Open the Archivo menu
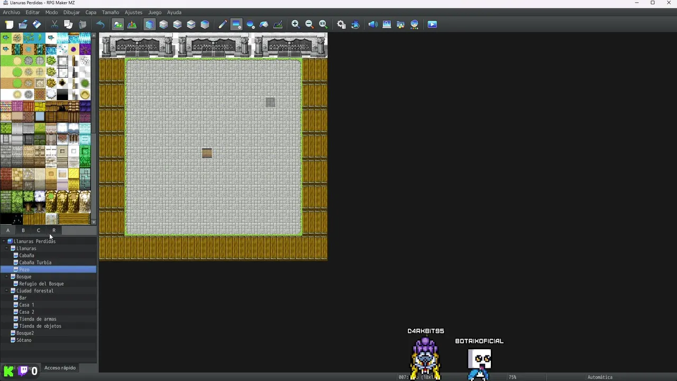 tap(11, 12)
